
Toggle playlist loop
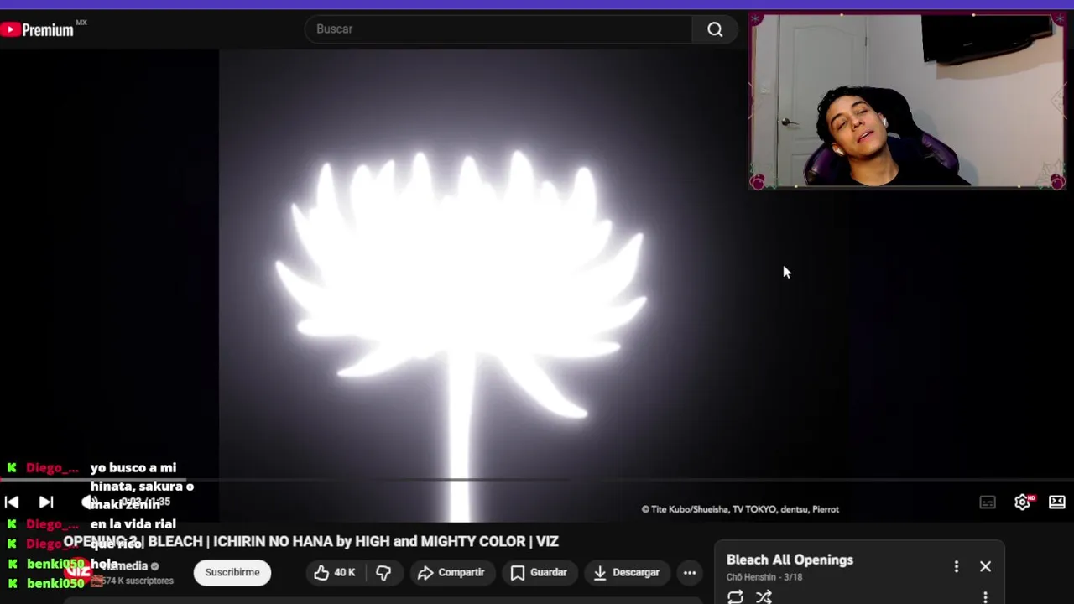(735, 597)
